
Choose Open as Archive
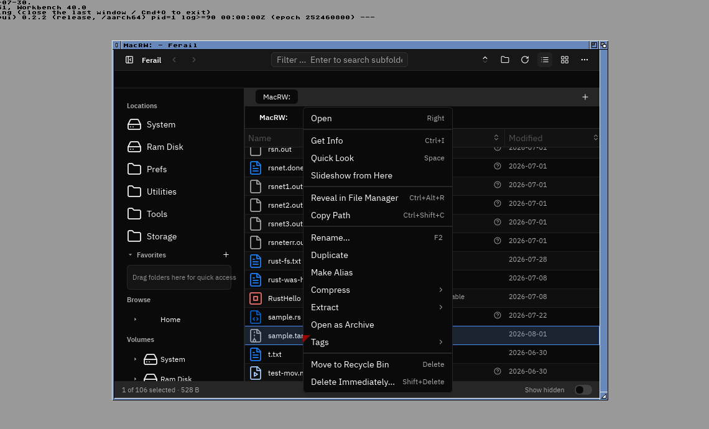coord(378,325)
